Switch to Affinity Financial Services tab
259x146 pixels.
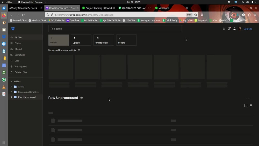click(23, 8)
